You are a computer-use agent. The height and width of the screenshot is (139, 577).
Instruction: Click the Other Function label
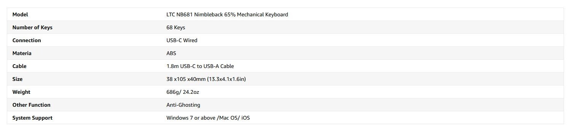tap(31, 105)
